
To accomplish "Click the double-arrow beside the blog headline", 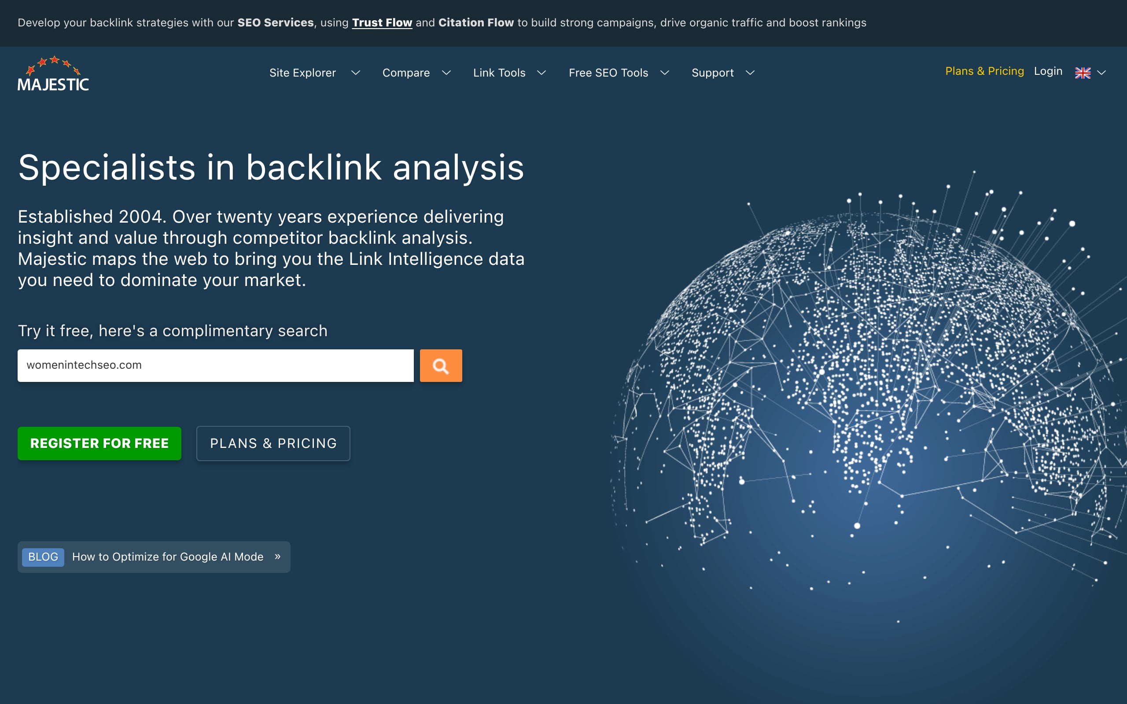I will (x=277, y=557).
